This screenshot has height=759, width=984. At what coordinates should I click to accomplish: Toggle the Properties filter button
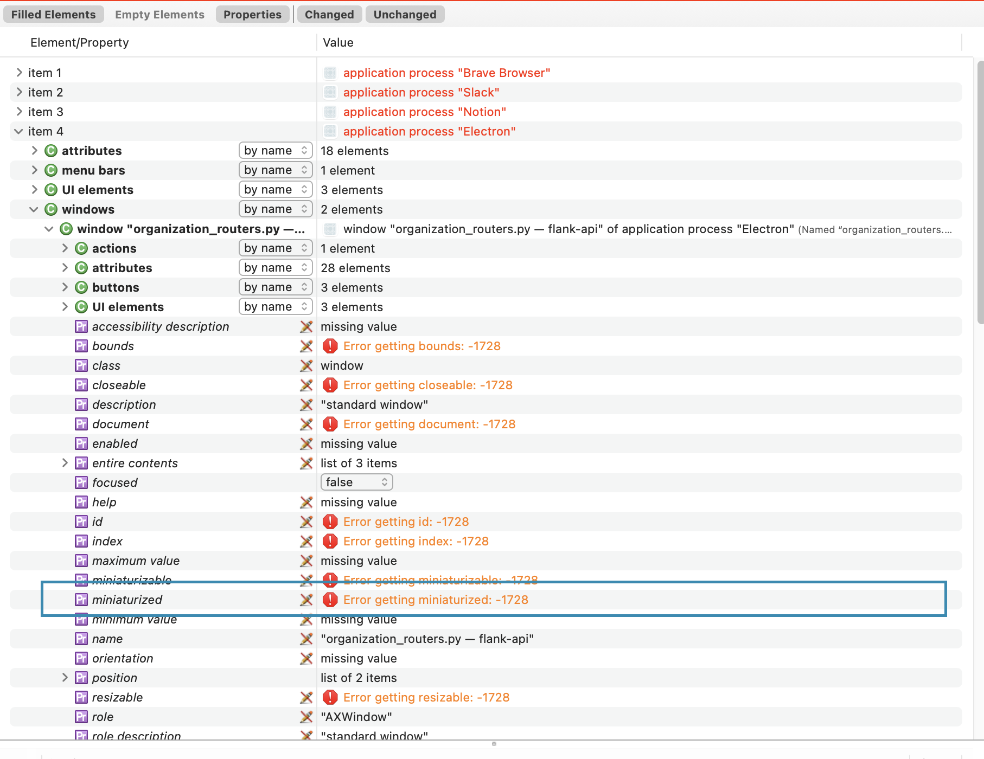[252, 15]
